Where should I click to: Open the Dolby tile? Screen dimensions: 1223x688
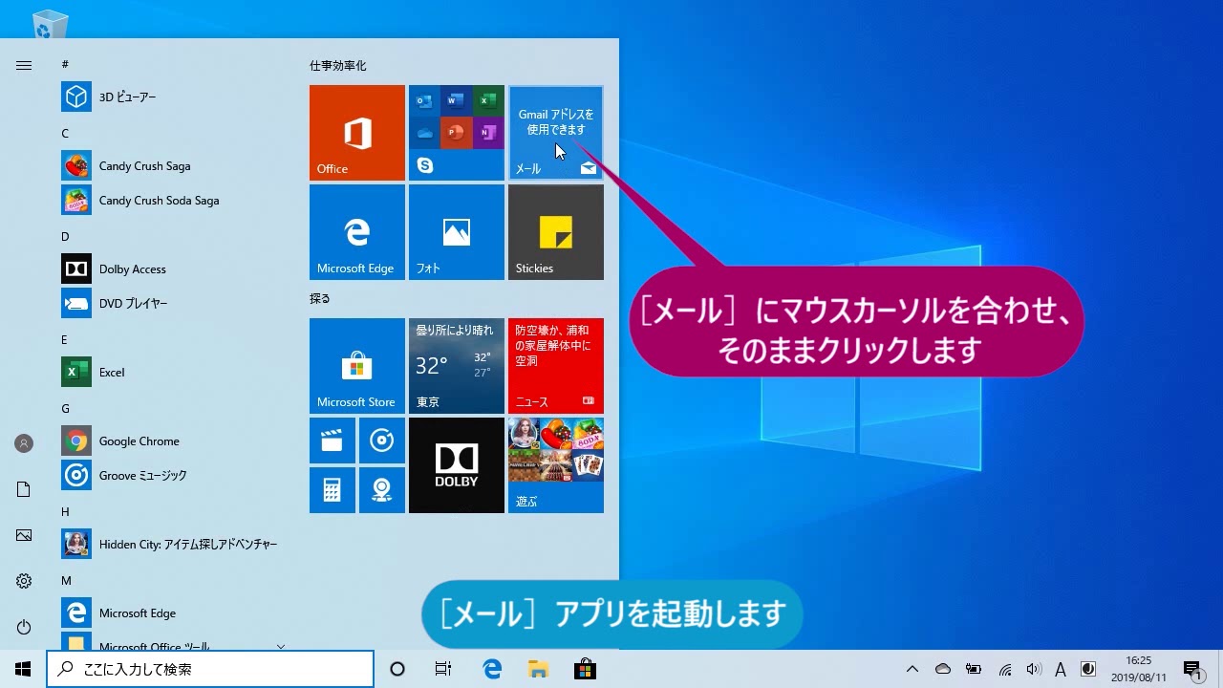(457, 465)
